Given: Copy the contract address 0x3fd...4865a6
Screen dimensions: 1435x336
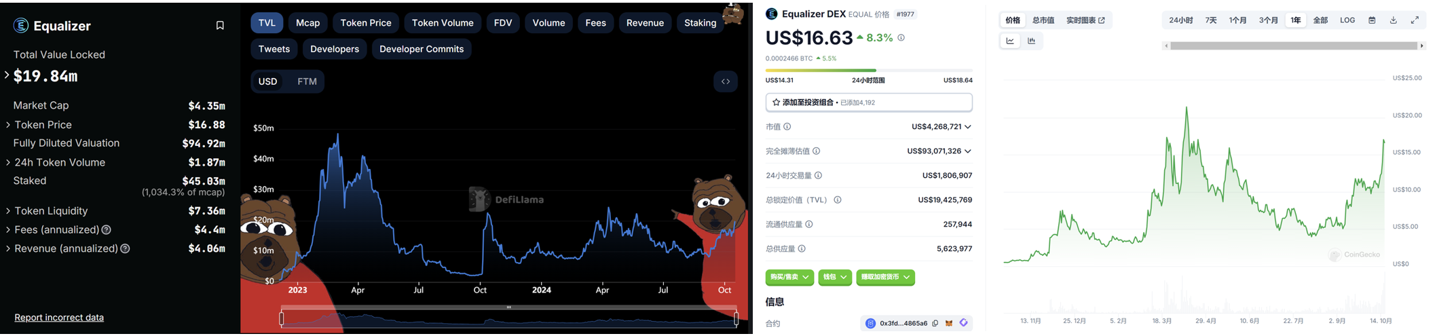Looking at the screenshot, I should point(935,323).
